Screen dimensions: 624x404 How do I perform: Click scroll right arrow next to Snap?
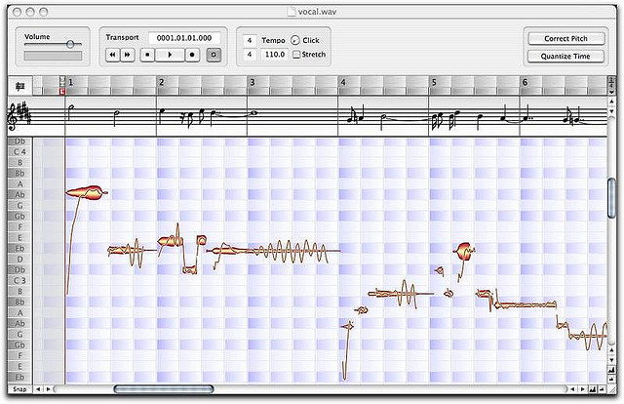49,388
